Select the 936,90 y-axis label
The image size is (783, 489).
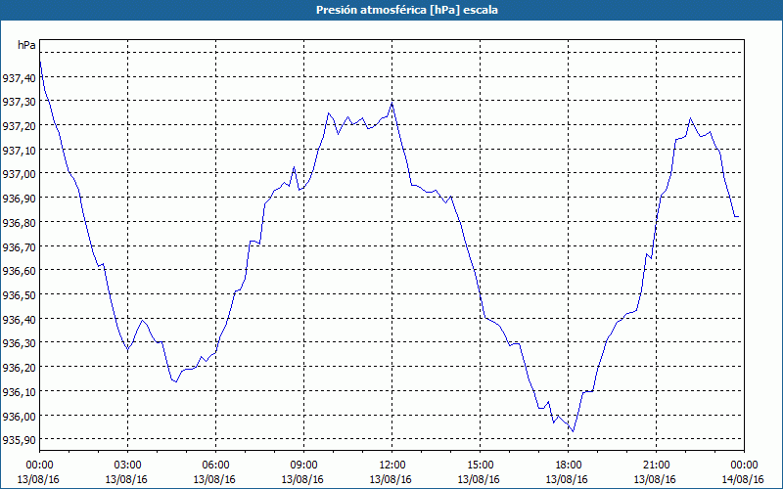pyautogui.click(x=19, y=199)
